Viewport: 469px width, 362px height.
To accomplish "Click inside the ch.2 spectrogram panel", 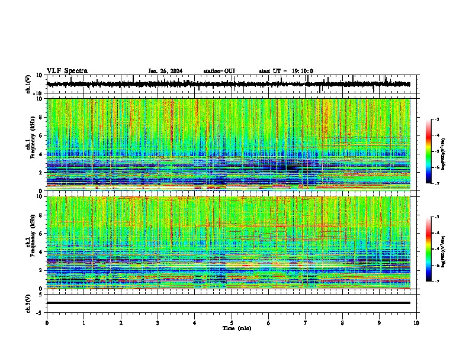I will pyautogui.click(x=228, y=243).
